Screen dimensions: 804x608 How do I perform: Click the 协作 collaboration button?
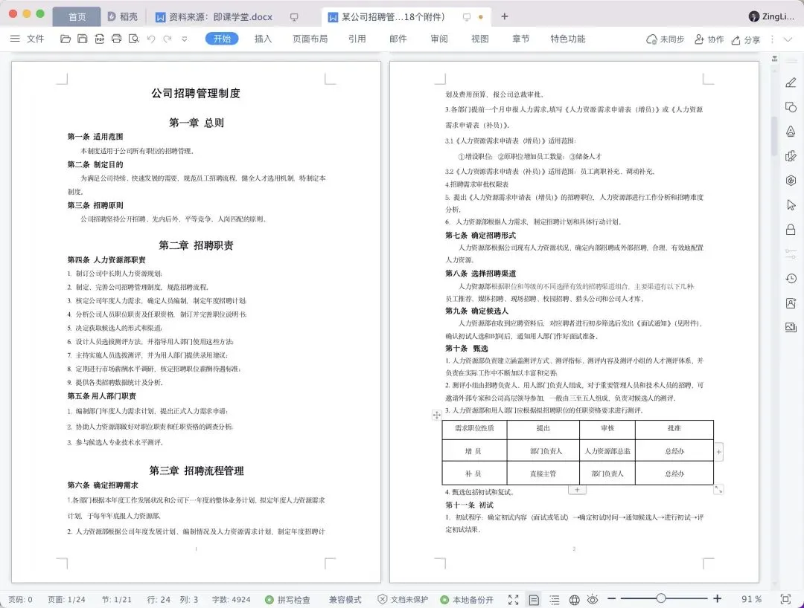coord(709,39)
